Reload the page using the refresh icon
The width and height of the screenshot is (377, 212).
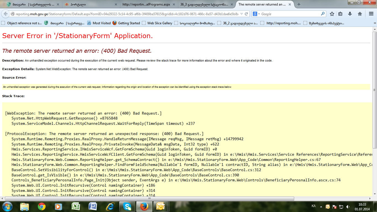click(x=246, y=14)
